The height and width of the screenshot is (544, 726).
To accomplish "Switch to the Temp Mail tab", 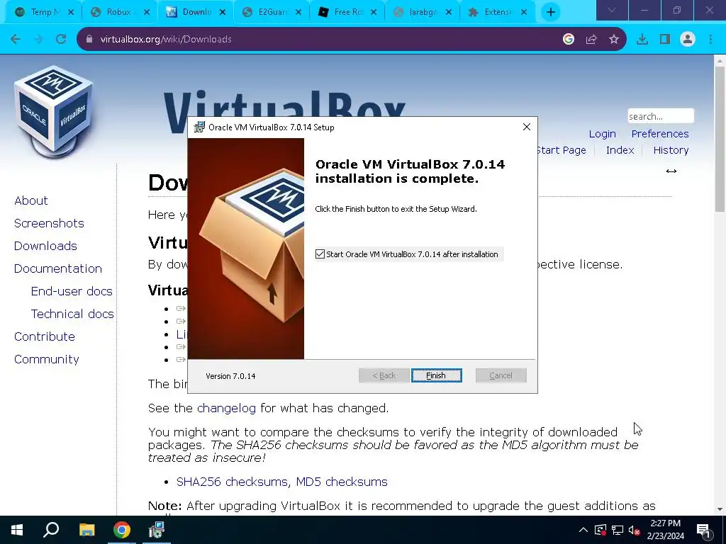I will [40, 12].
